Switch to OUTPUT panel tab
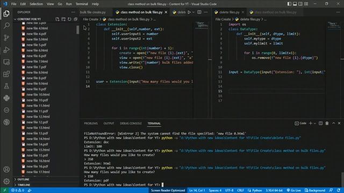 click(109, 123)
